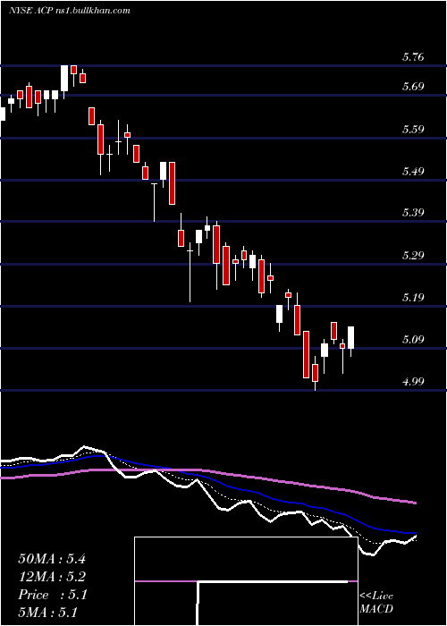Click the 50MA : 5.4 readout
Viewport: 447px width, 626px height.
[x=52, y=559]
